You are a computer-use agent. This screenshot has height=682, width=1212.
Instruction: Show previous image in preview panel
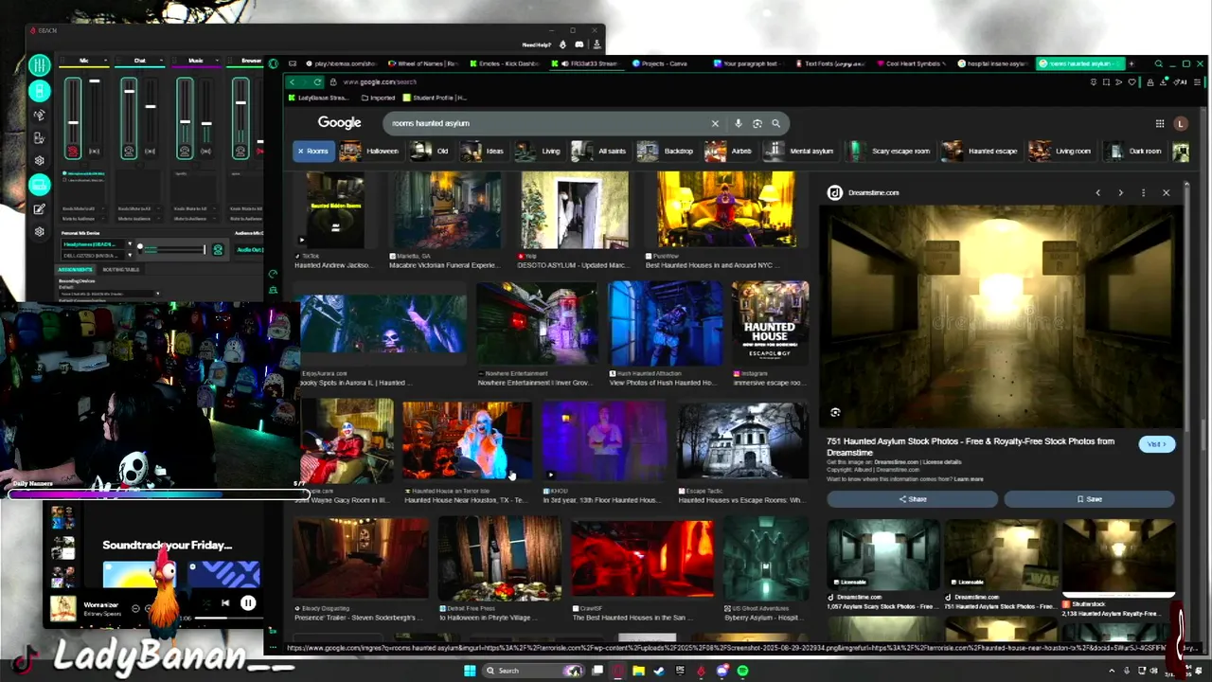tap(1097, 192)
